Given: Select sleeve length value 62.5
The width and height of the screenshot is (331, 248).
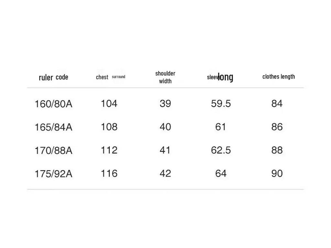Looking at the screenshot, I should tap(221, 150).
